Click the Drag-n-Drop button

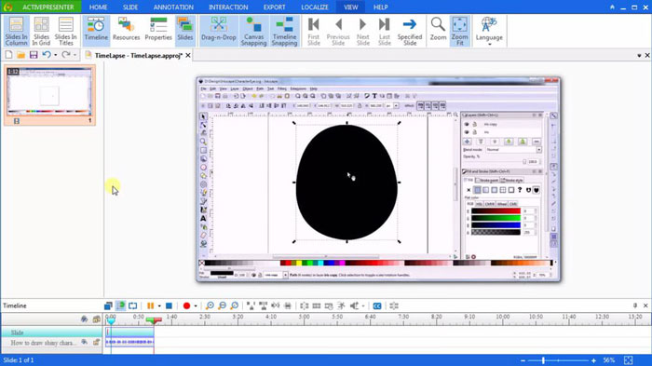pos(218,29)
